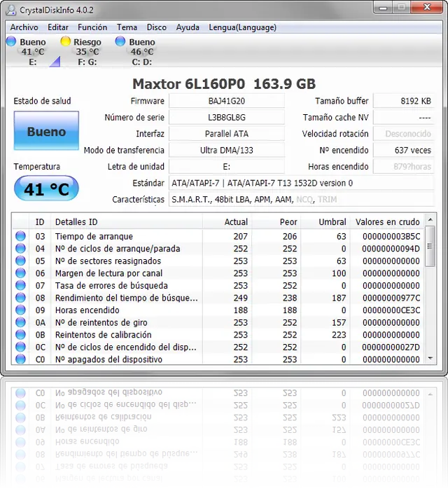Click the Tamaño buffer 8192 KB field
Screen dimensions: 448x489
pyautogui.click(x=403, y=101)
